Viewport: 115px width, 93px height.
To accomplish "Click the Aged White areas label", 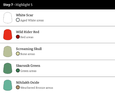I will [32, 20].
